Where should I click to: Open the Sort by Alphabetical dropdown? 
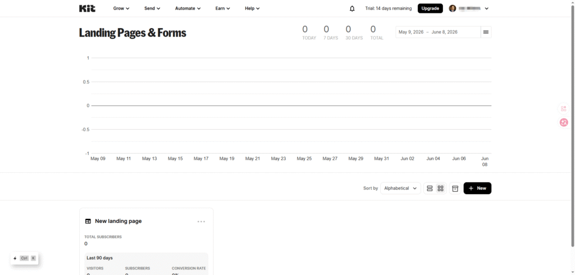pyautogui.click(x=400, y=188)
